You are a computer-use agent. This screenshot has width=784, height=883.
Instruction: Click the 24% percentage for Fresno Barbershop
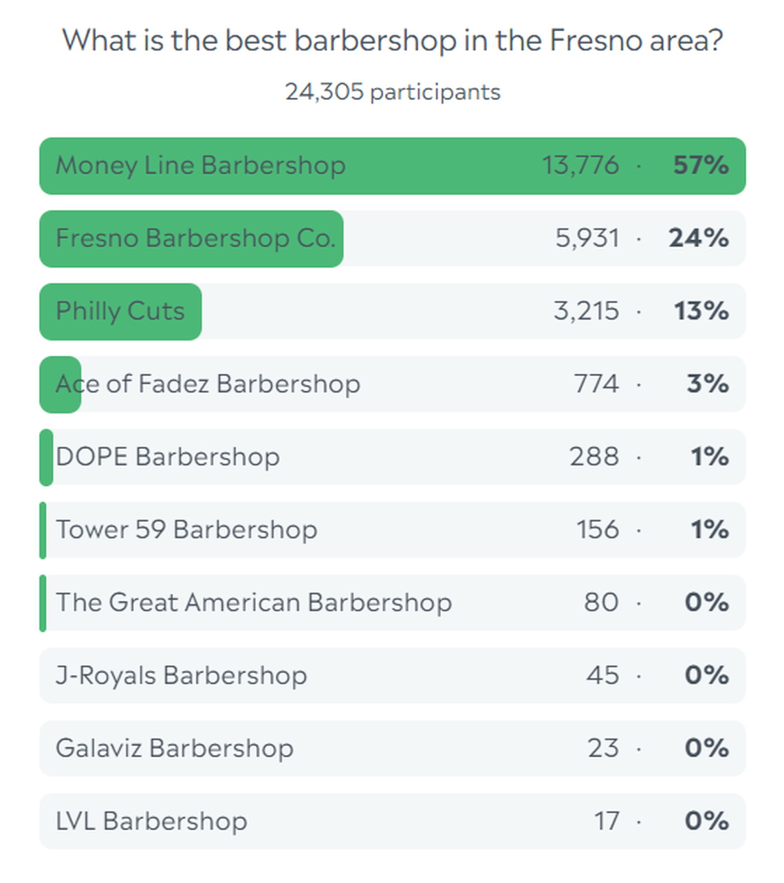coord(698,239)
